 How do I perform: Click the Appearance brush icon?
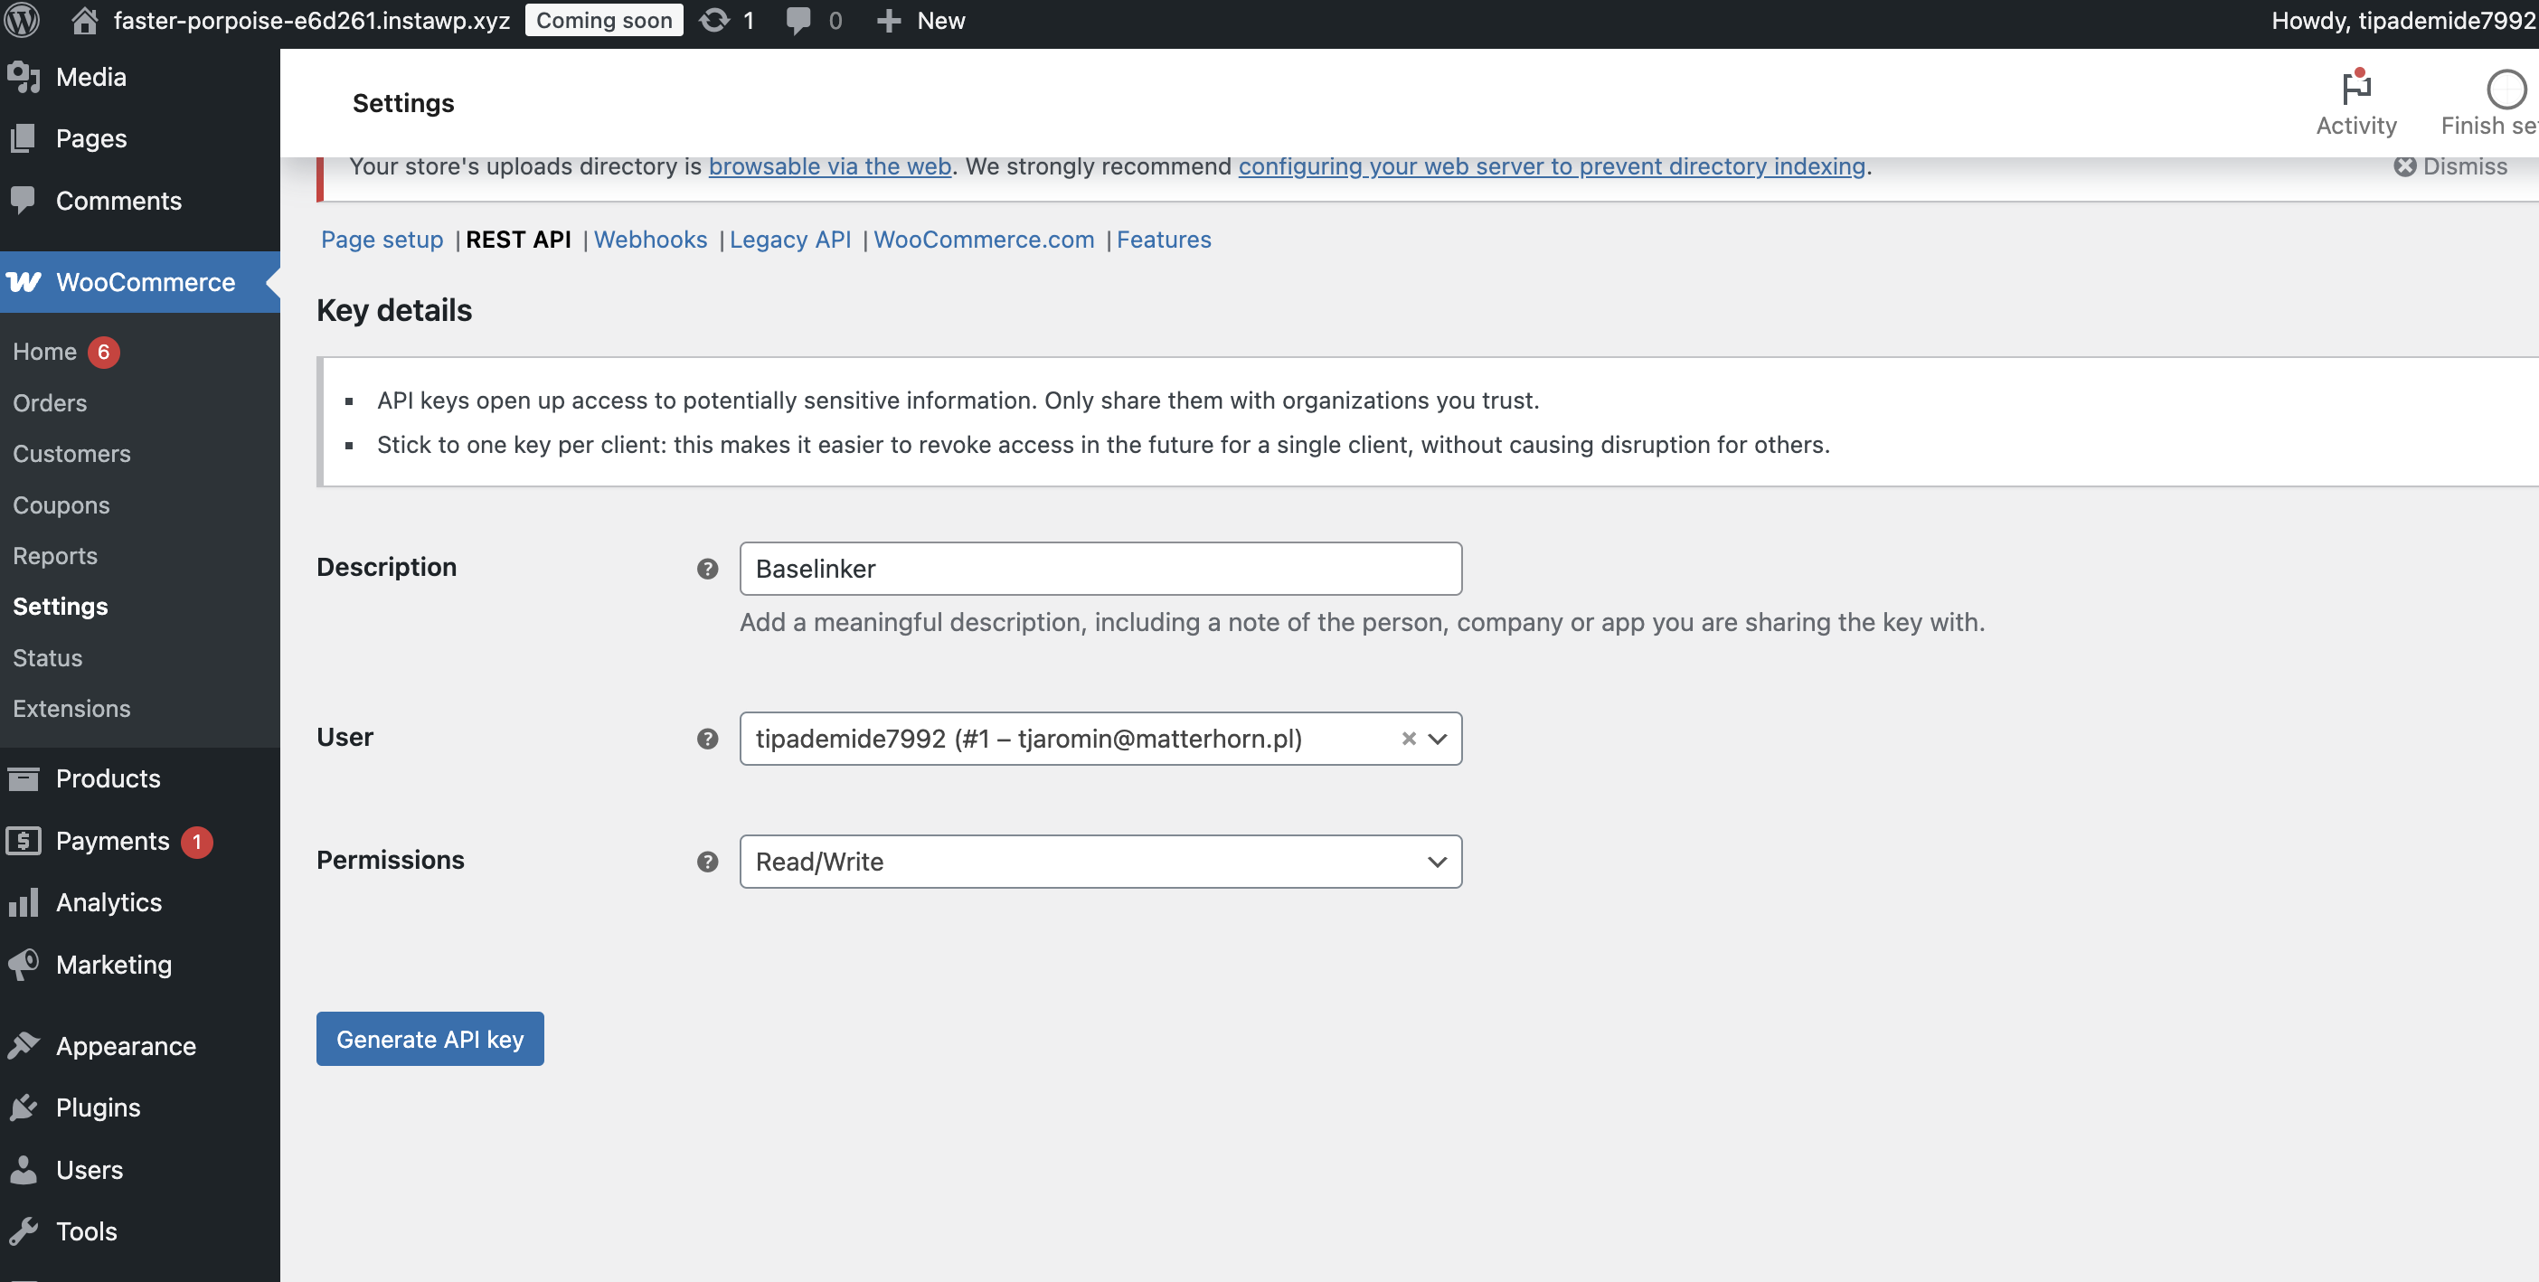[24, 1045]
